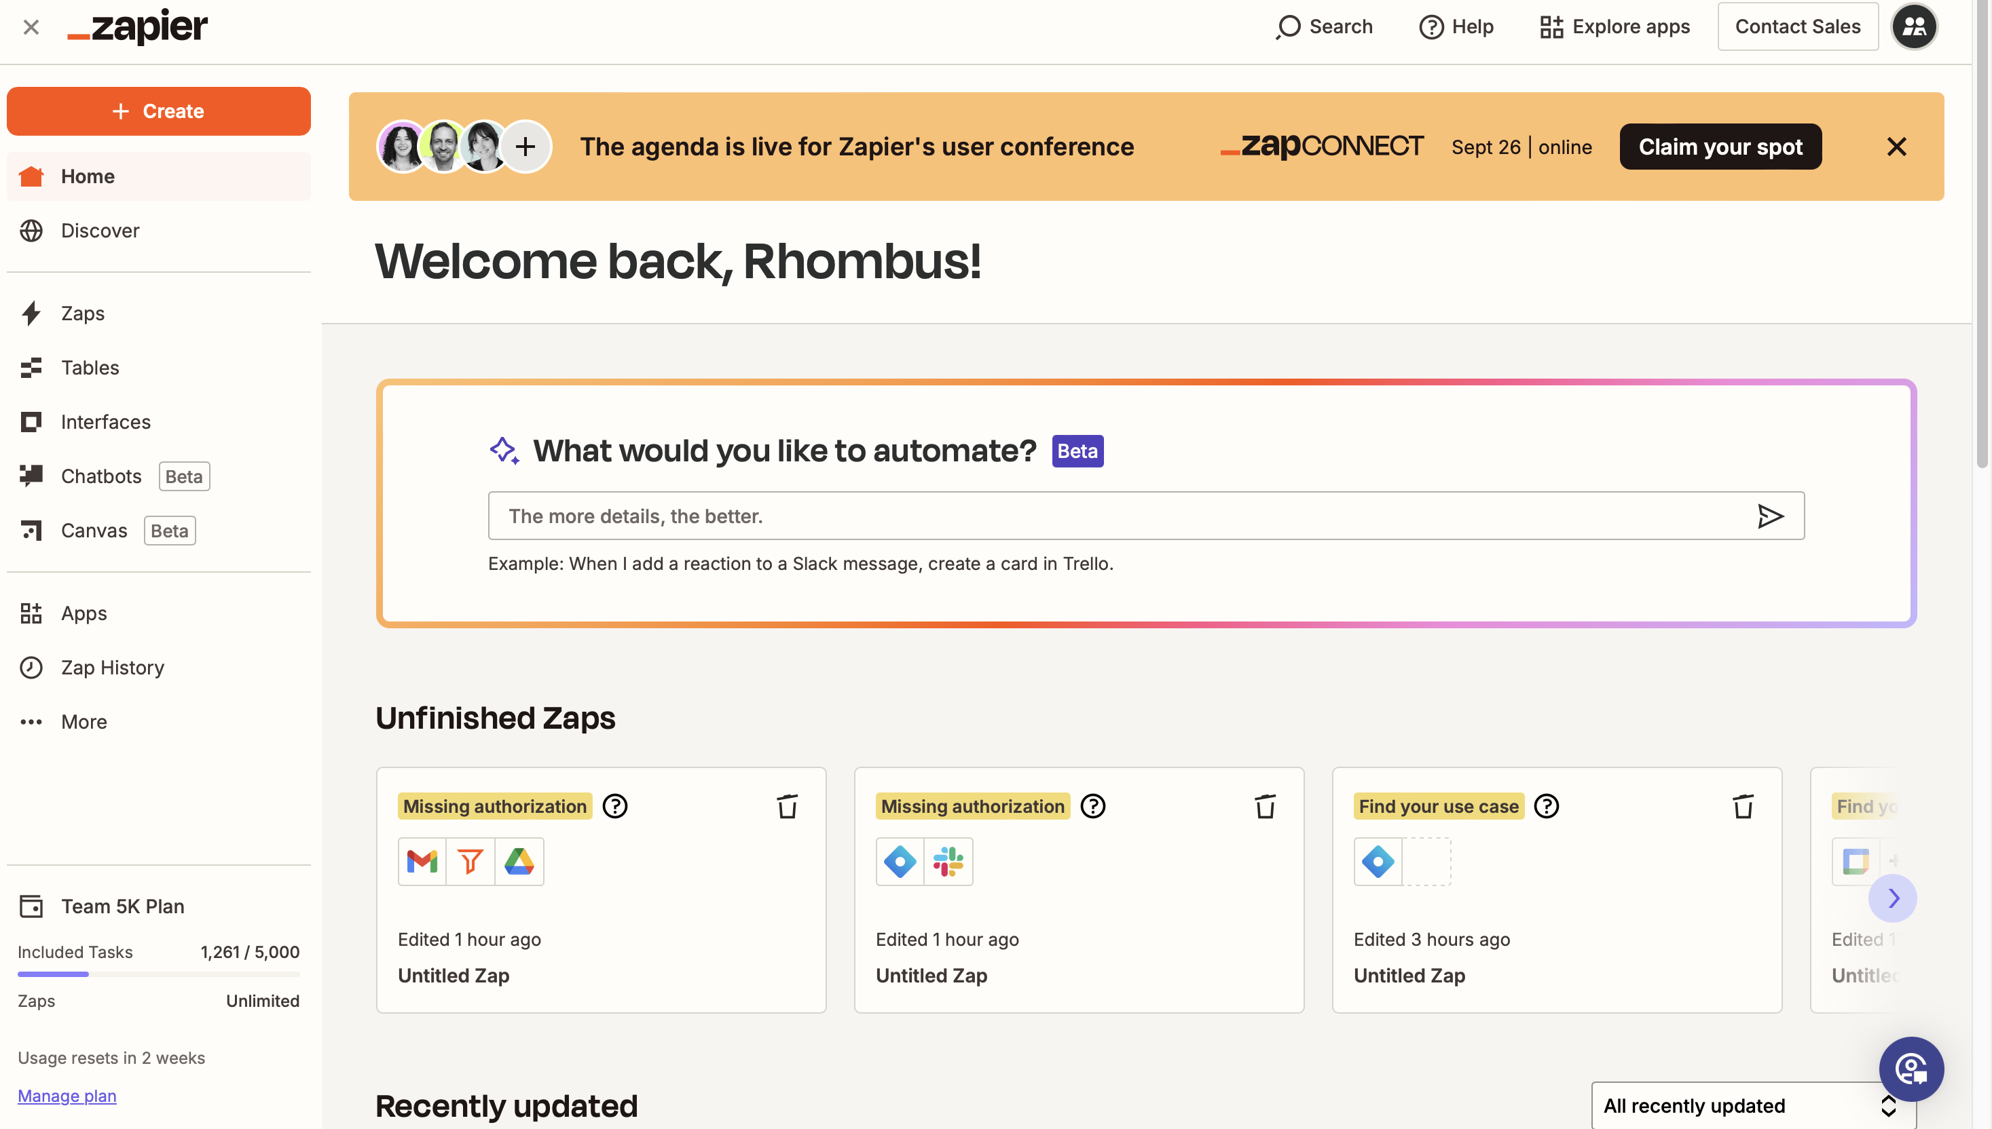Open the Untitled Zap edited 3 hours ago
1992x1129 pixels.
point(1557,890)
